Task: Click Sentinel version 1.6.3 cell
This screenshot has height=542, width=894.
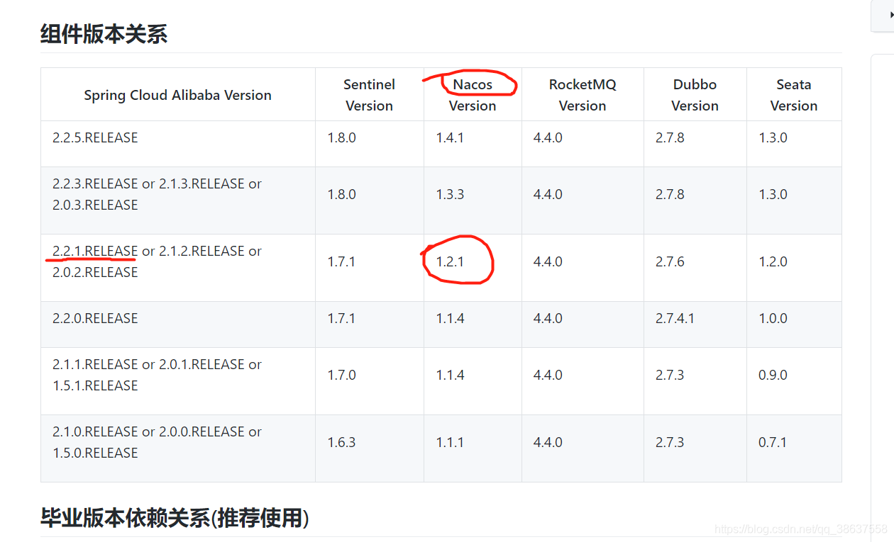Action: [370, 448]
